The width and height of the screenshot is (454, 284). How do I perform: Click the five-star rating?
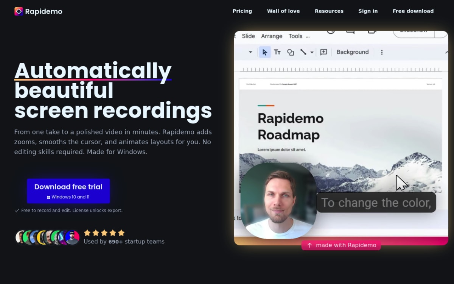[104, 233]
